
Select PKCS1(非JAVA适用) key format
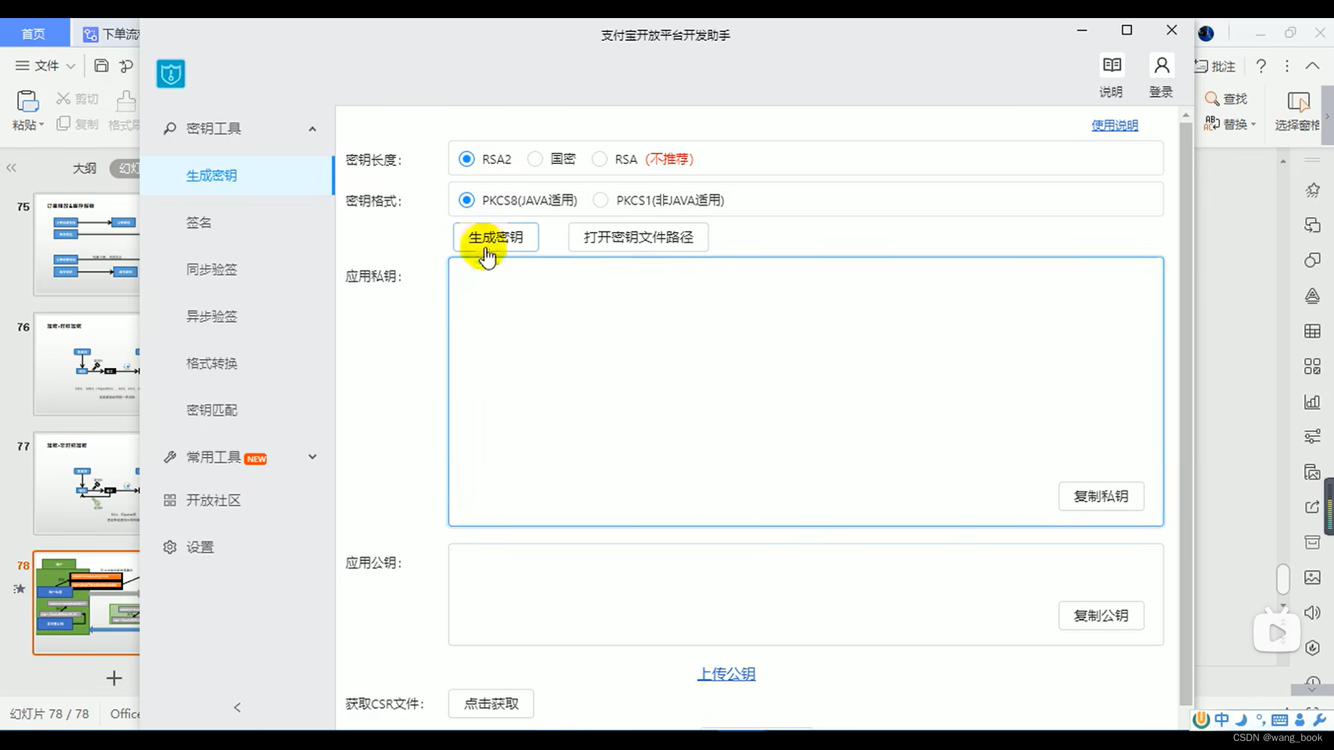click(x=600, y=200)
